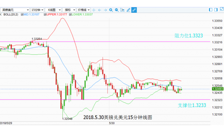Viewport: 224px width, 133px height.
Task: Click the green current price label 1.32493
Action: 218,89
